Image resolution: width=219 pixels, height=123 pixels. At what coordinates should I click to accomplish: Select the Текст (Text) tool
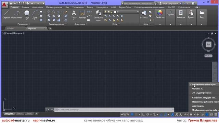pyautogui.click(x=74, y=14)
